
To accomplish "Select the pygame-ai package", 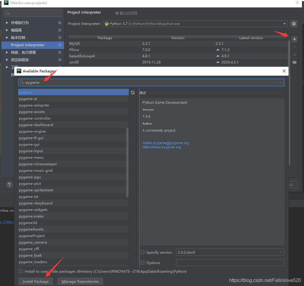I will 74,98.
